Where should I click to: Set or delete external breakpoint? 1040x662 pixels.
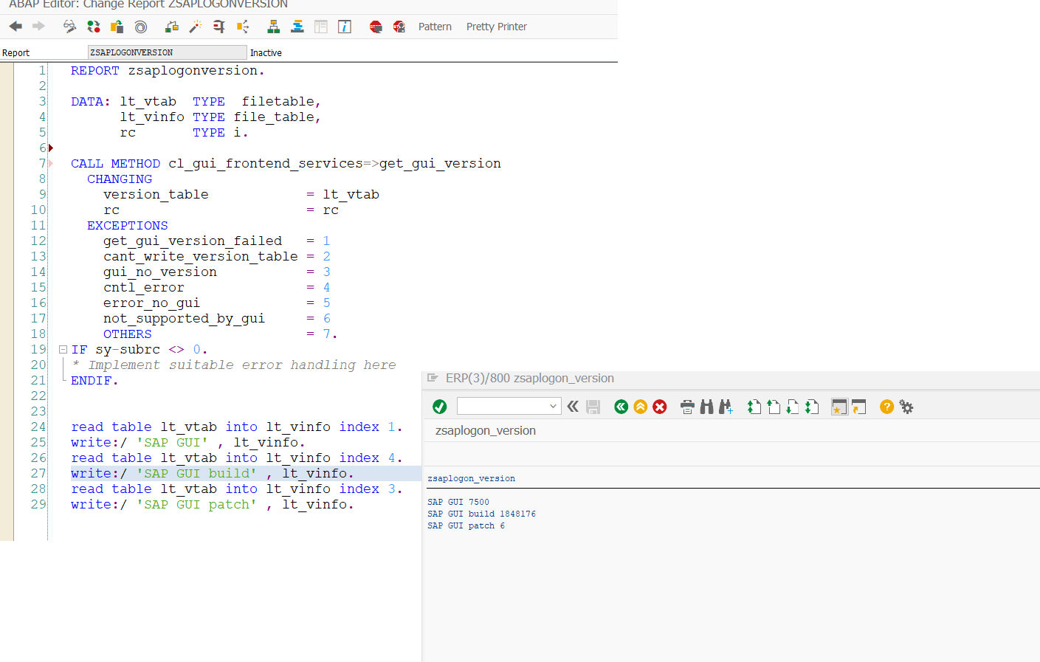pyautogui.click(x=399, y=27)
